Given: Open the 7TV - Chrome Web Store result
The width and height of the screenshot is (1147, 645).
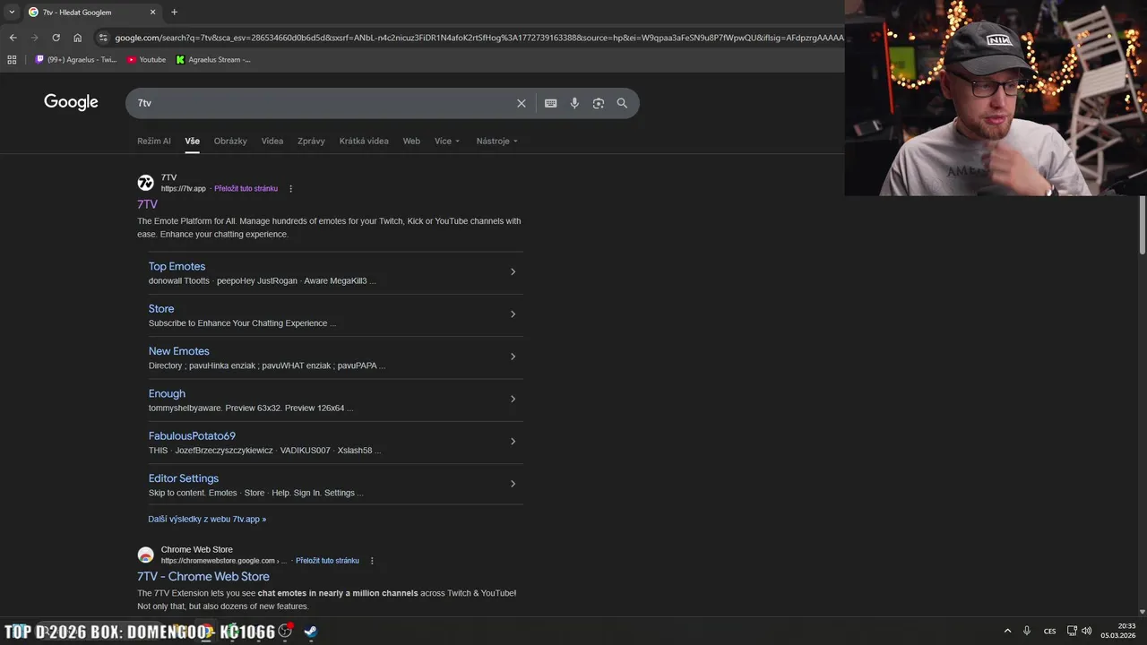Looking at the screenshot, I should point(203,576).
